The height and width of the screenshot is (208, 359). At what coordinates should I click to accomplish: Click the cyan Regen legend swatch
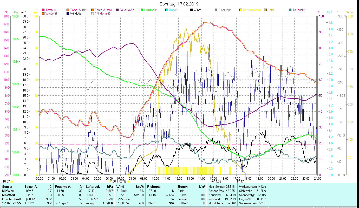coord(166,10)
